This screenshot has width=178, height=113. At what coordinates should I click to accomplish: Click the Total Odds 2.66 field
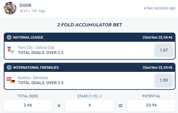click(x=28, y=105)
